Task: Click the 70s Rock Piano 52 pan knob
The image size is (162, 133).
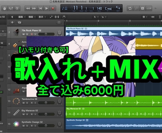Action: tap(60, 33)
